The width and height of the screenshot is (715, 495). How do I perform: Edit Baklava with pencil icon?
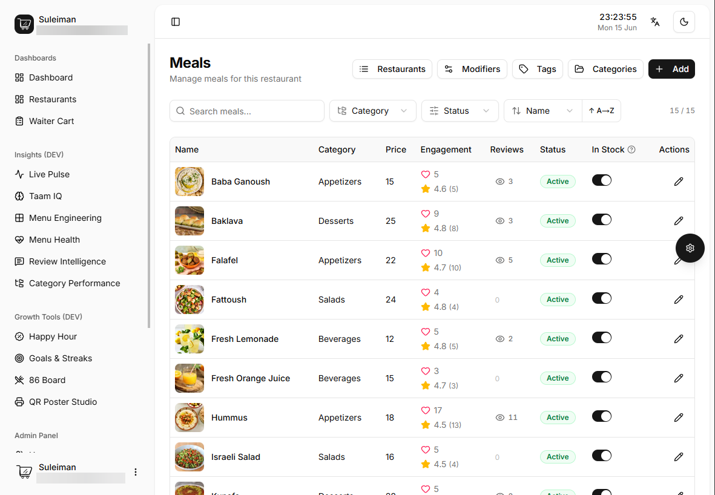tap(679, 221)
